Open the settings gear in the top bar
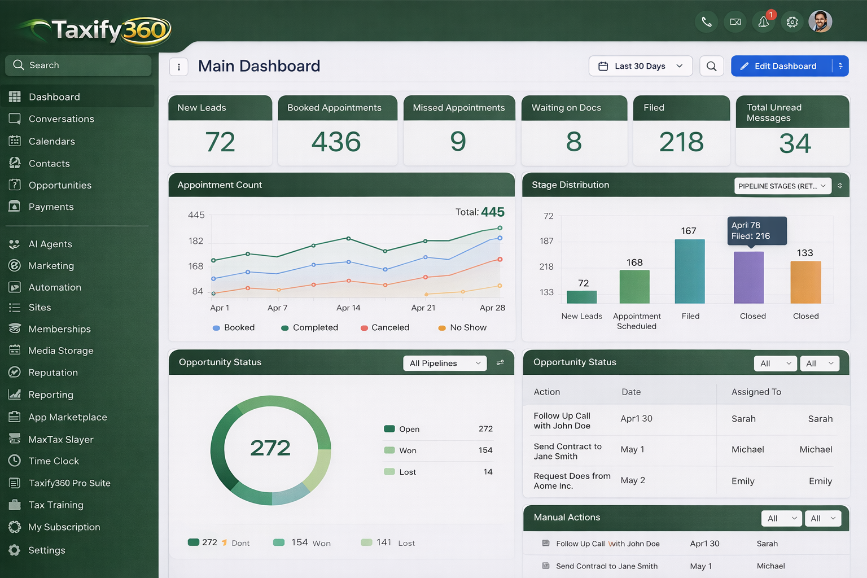 (x=792, y=21)
